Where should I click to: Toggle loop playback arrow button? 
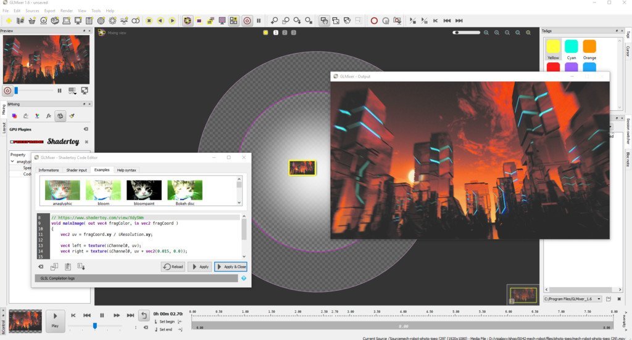[144, 315]
